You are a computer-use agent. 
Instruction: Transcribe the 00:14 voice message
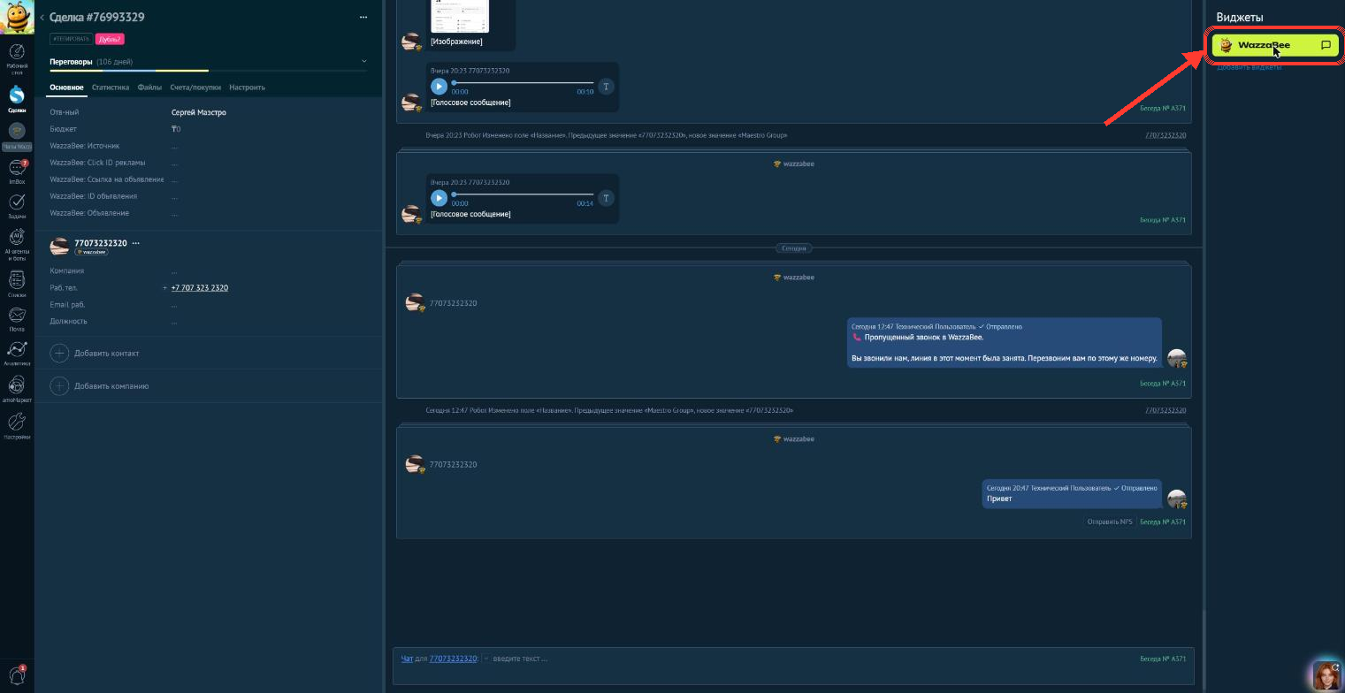[x=606, y=198]
